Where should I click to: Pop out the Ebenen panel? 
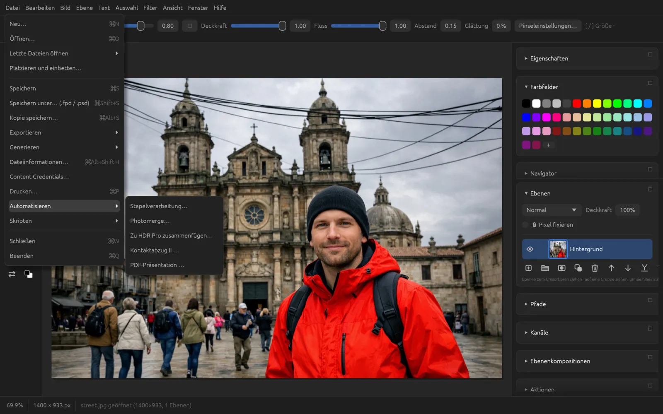pyautogui.click(x=650, y=189)
